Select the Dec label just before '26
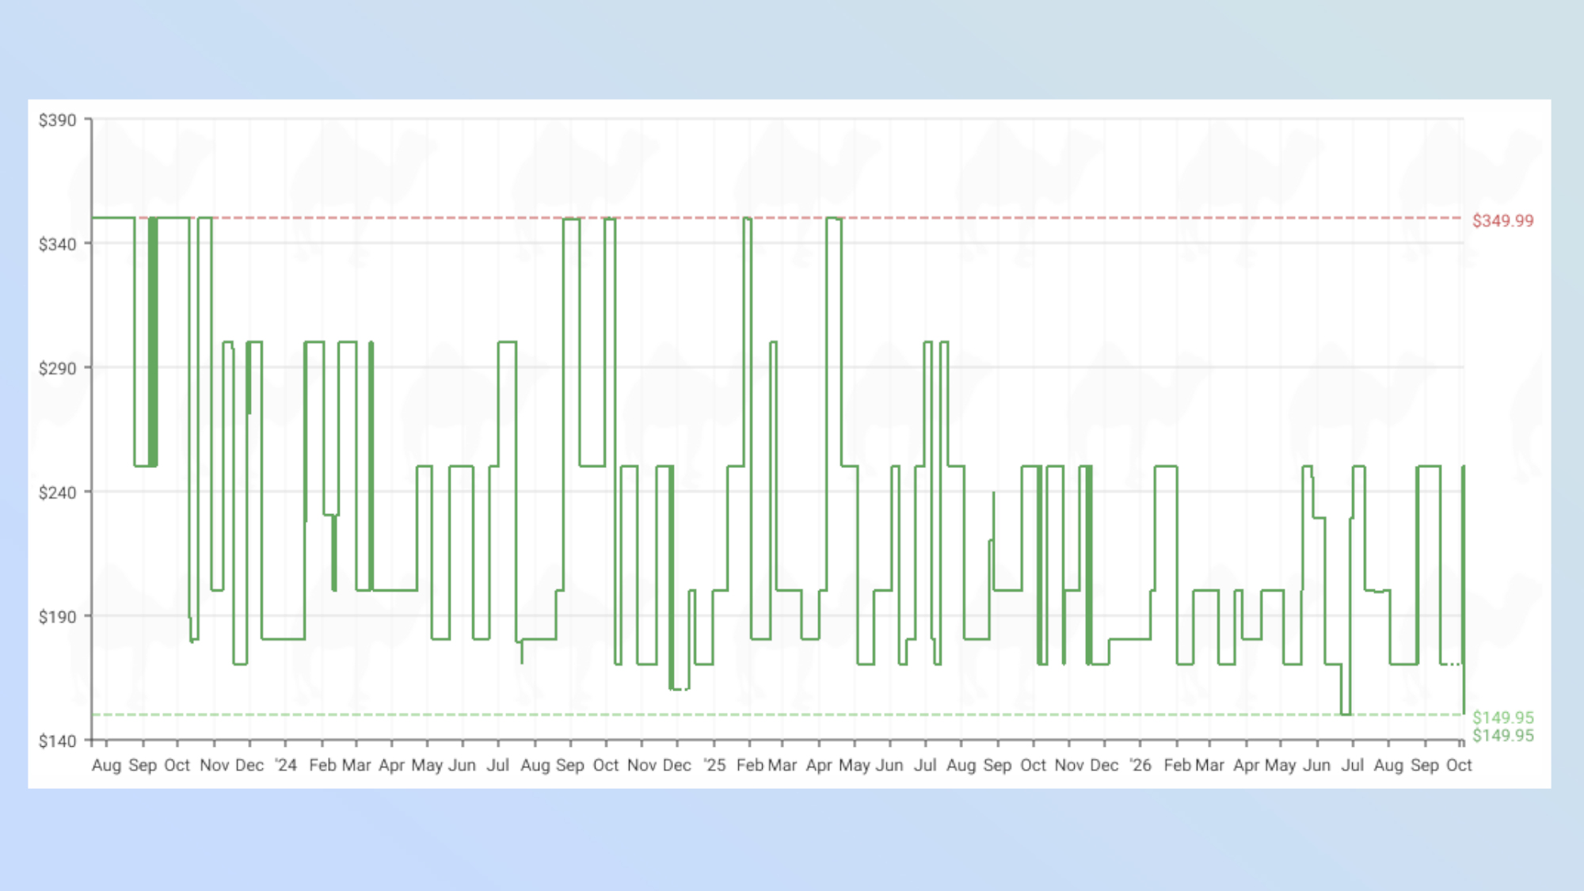The image size is (1584, 891). tap(1104, 765)
